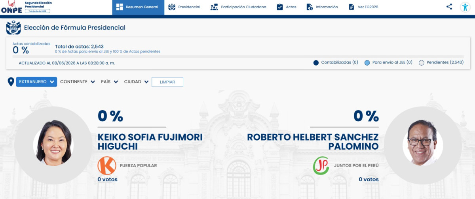
Task: Click the location pin icon
Action: click(11, 82)
